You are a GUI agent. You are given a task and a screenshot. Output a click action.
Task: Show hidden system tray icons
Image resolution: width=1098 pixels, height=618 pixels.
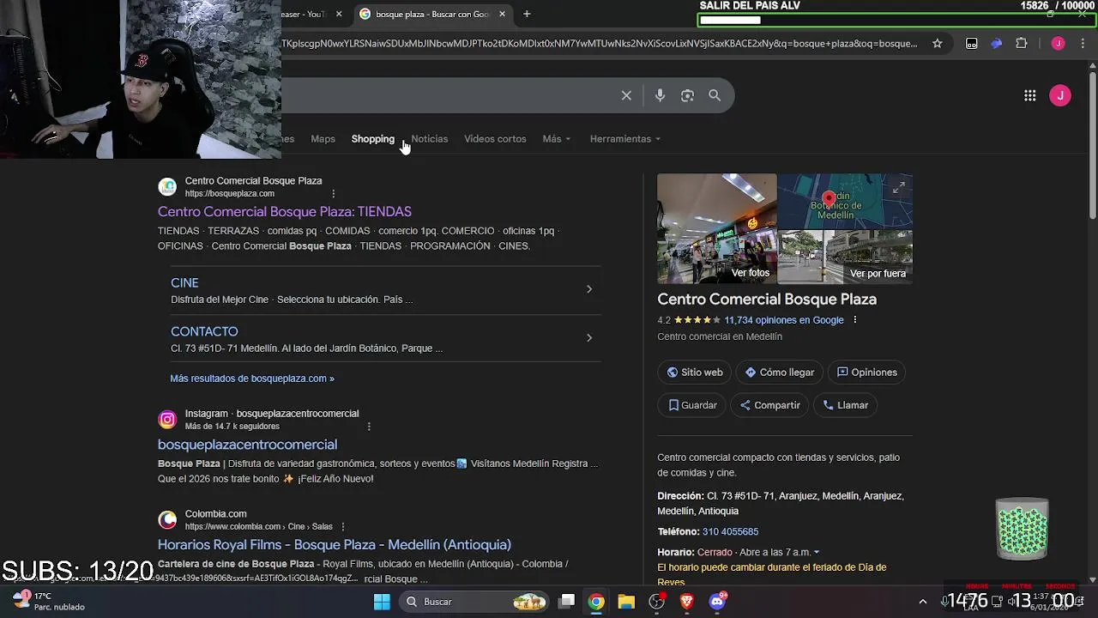pos(922,602)
